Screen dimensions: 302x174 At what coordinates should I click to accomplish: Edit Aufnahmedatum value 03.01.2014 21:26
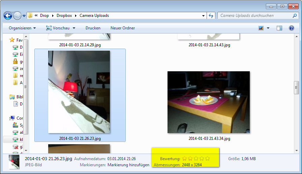[x=122, y=159]
